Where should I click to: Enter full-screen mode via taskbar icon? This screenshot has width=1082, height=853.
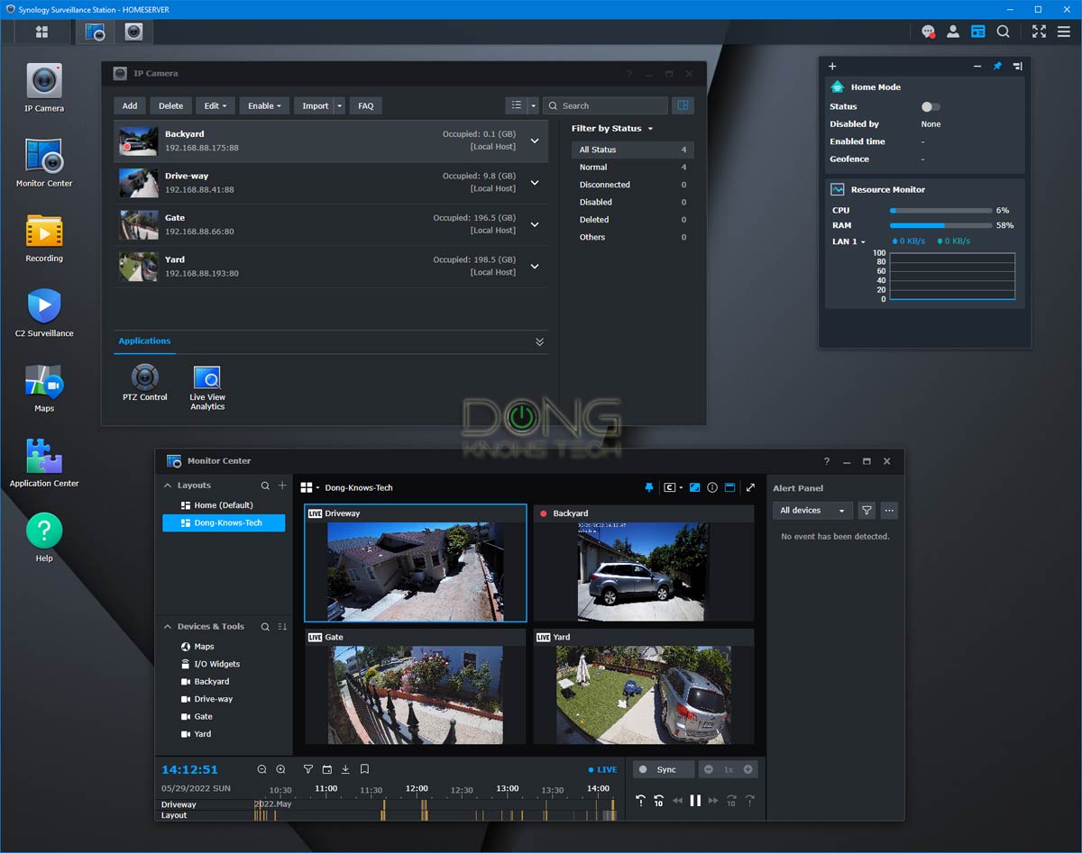pos(1039,32)
